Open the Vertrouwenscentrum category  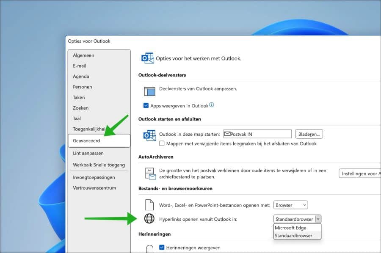point(94,188)
